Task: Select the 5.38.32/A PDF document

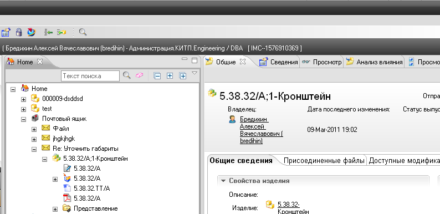Action: click(x=87, y=198)
